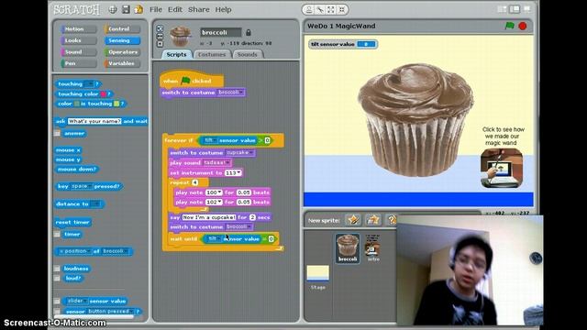Screen dimensions: 587x330
Task: Start scripts with the green flag above stage
Action: click(x=510, y=26)
